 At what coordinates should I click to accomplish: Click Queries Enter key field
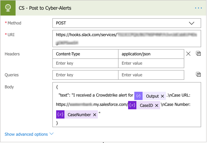(x=85, y=75)
